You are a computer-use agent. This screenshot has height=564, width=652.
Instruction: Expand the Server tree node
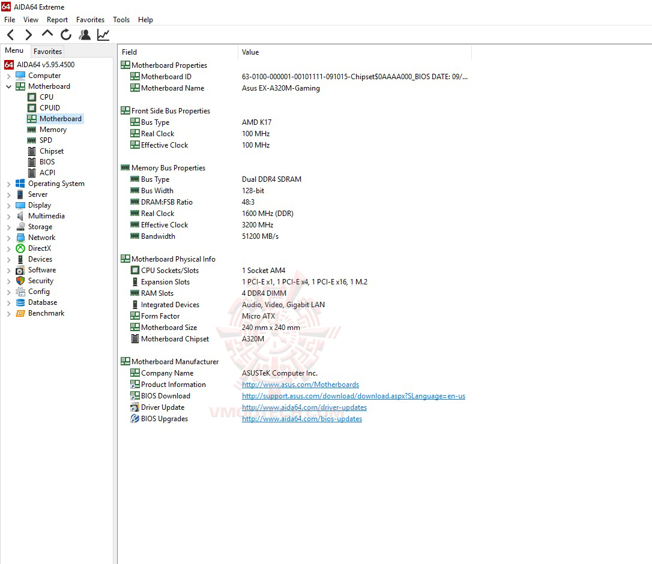(x=9, y=194)
